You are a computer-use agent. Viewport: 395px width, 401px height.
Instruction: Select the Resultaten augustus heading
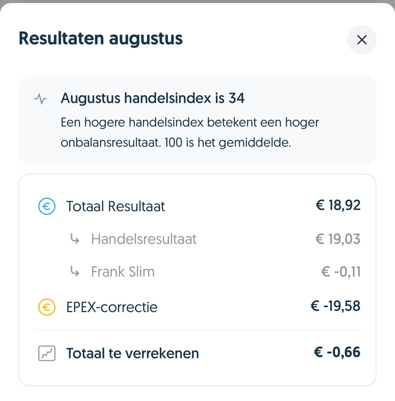pos(101,39)
